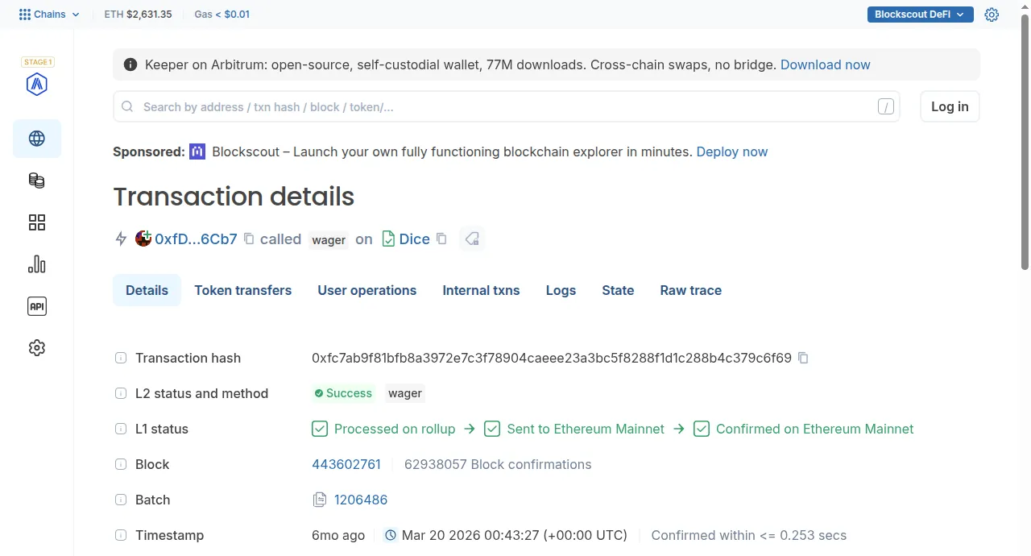
Task: Copy the transaction hash
Action: pos(803,358)
